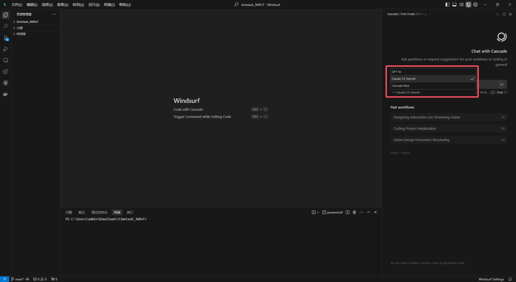This screenshot has width=516, height=282.
Task: Start a new Cascade conversation
Action: 497,14
